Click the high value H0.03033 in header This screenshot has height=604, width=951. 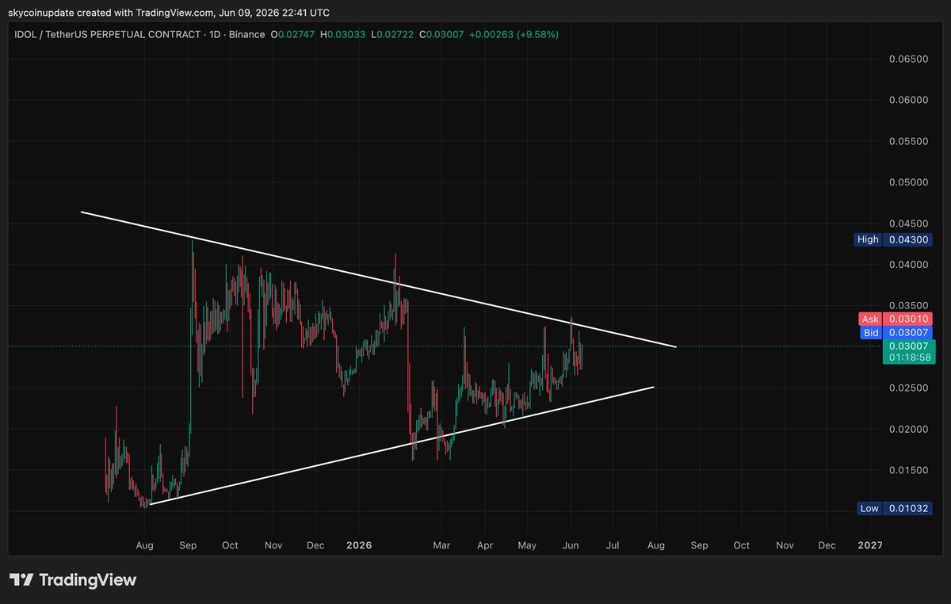(x=342, y=34)
